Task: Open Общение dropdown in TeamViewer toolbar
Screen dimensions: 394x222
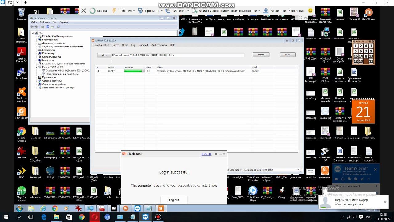Action: pyautogui.click(x=178, y=11)
